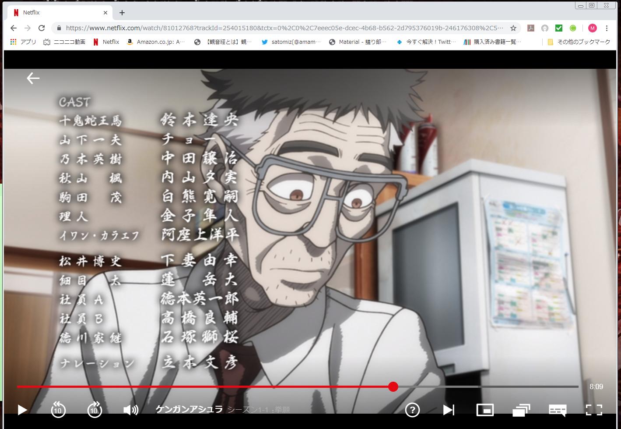The image size is (621, 429).
Task: Expand the その他のブックマーク folder
Action: coord(579,42)
